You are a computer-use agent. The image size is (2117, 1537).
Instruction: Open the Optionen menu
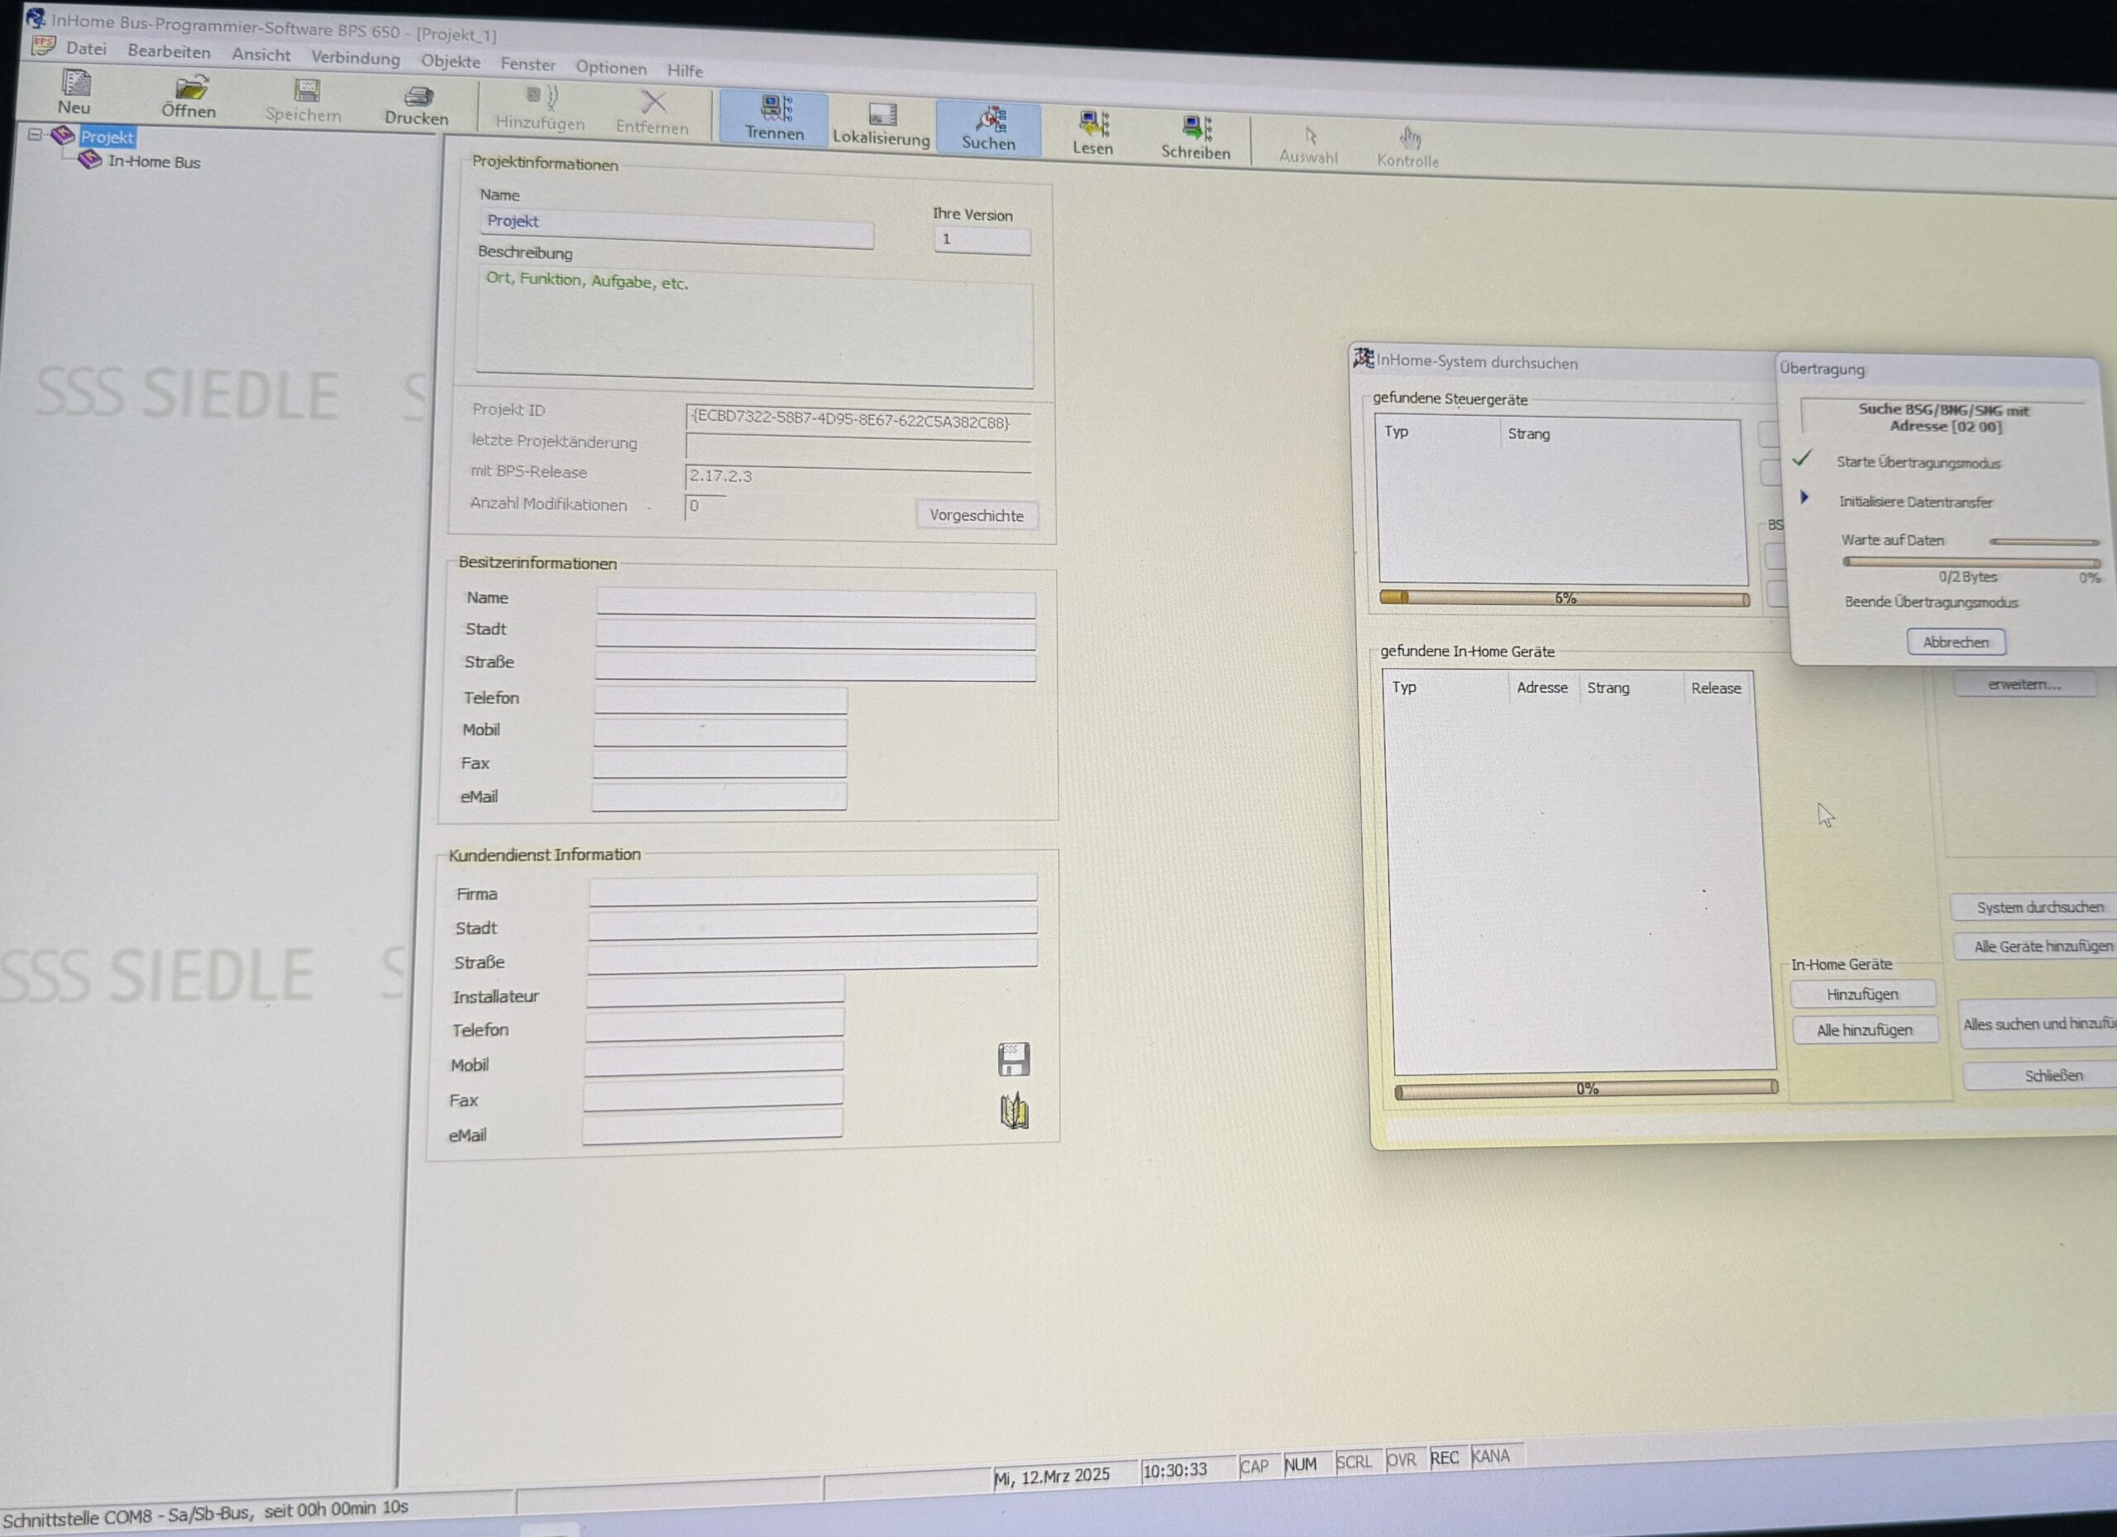pyautogui.click(x=611, y=67)
